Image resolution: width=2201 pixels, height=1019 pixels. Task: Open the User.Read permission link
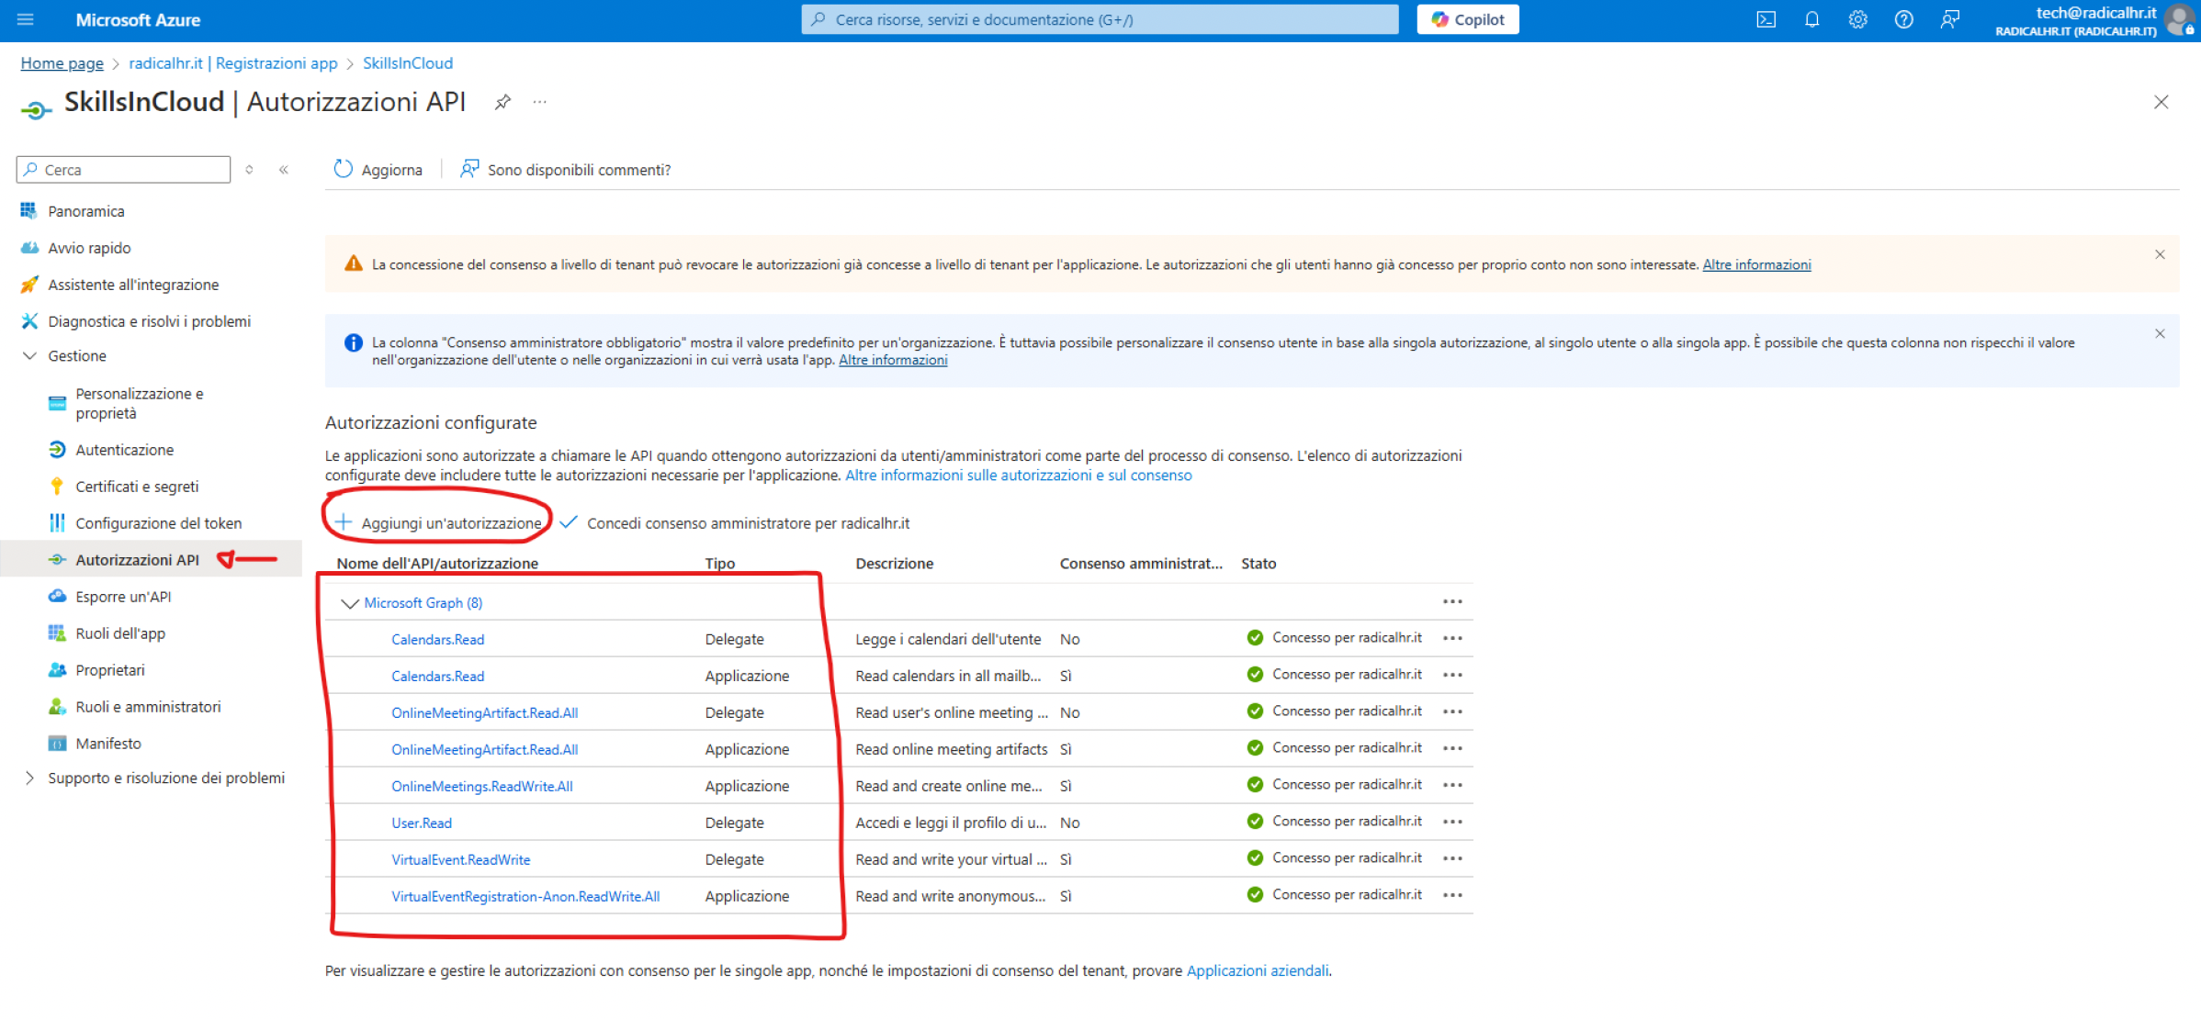422,823
